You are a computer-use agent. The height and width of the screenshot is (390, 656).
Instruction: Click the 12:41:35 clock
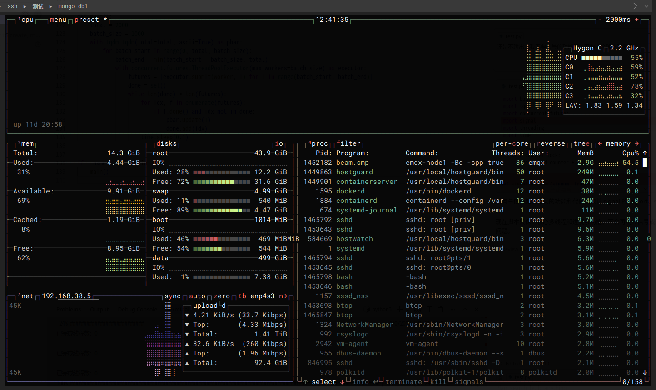coord(332,20)
